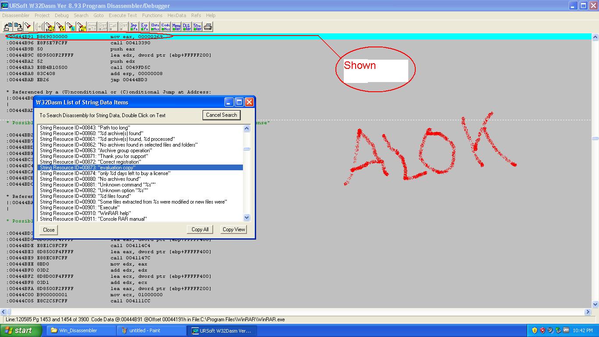This screenshot has width=599, height=337.
Task: Select string "evaluation copy" ID=00873
Action: coord(140,168)
